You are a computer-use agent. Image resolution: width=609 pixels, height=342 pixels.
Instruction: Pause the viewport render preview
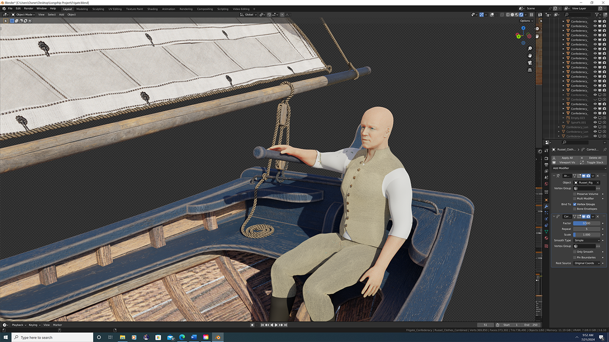coord(532,14)
